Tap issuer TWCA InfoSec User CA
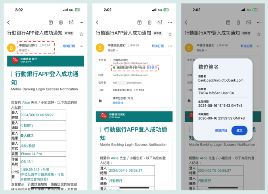 click(216, 93)
